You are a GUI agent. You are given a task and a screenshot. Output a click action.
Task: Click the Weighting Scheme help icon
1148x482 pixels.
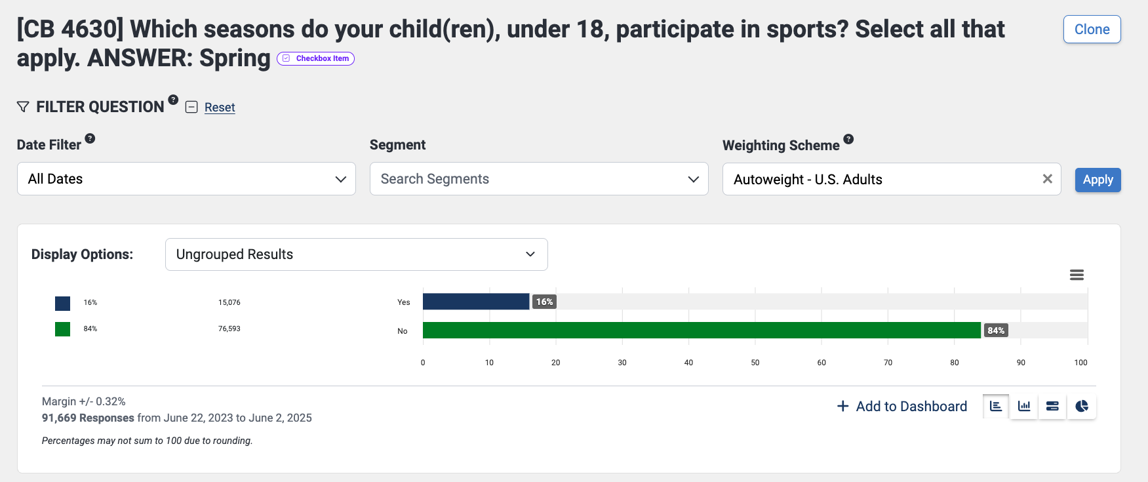pyautogui.click(x=848, y=139)
